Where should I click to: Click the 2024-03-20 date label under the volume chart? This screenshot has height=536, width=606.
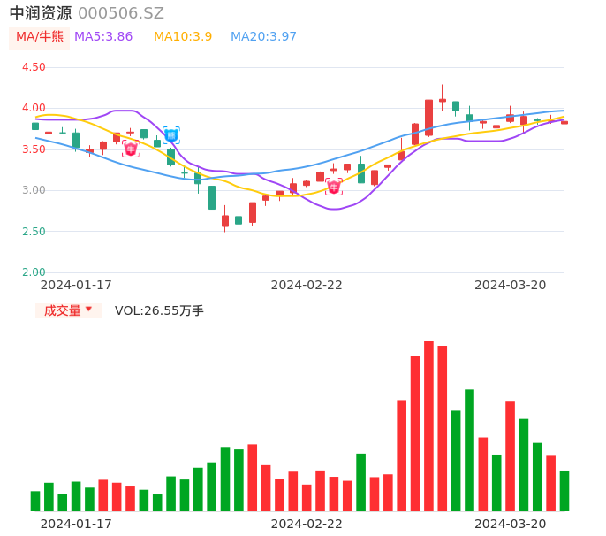[x=511, y=524]
